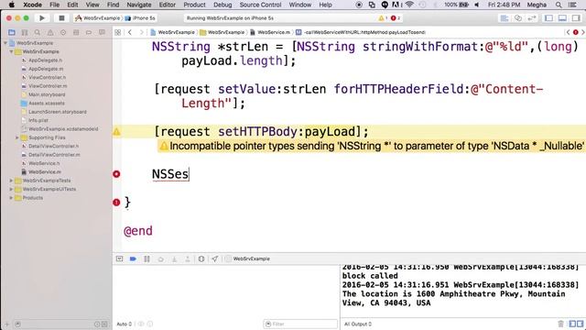The width and height of the screenshot is (586, 330).
Task: Open Debug View Hierarchy
Action: click(x=201, y=258)
